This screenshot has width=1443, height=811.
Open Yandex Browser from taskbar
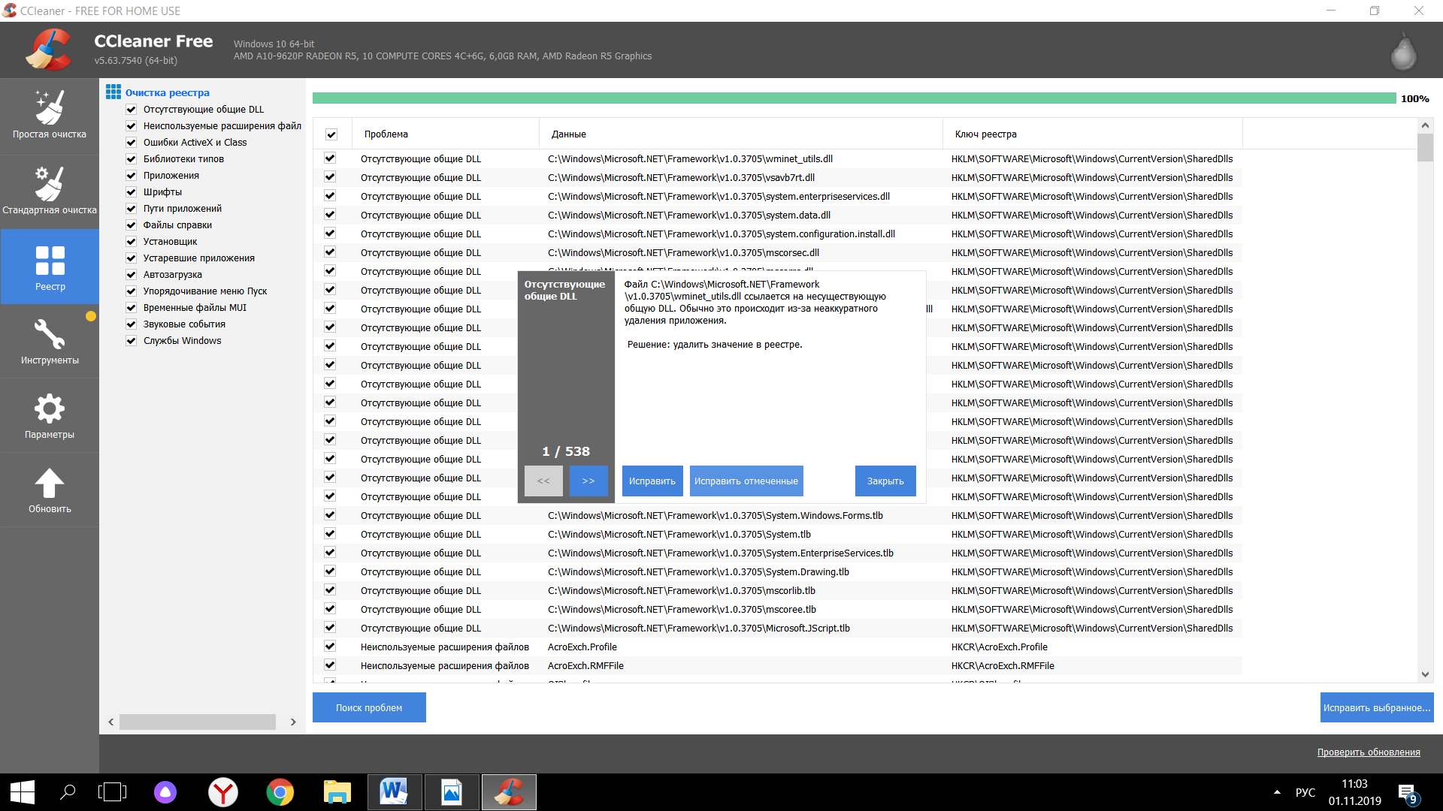(223, 792)
